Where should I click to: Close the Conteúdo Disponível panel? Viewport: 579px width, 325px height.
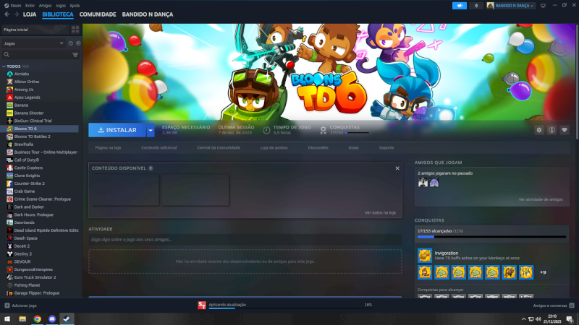pyautogui.click(x=397, y=168)
